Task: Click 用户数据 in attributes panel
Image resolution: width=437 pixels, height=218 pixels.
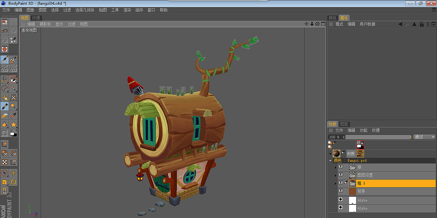Action: (x=367, y=24)
